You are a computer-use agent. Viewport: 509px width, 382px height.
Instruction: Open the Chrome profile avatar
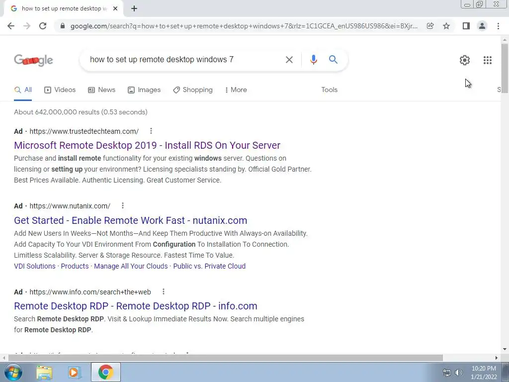pyautogui.click(x=482, y=26)
